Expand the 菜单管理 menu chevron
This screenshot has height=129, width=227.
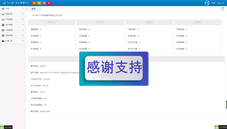[x=23, y=36]
